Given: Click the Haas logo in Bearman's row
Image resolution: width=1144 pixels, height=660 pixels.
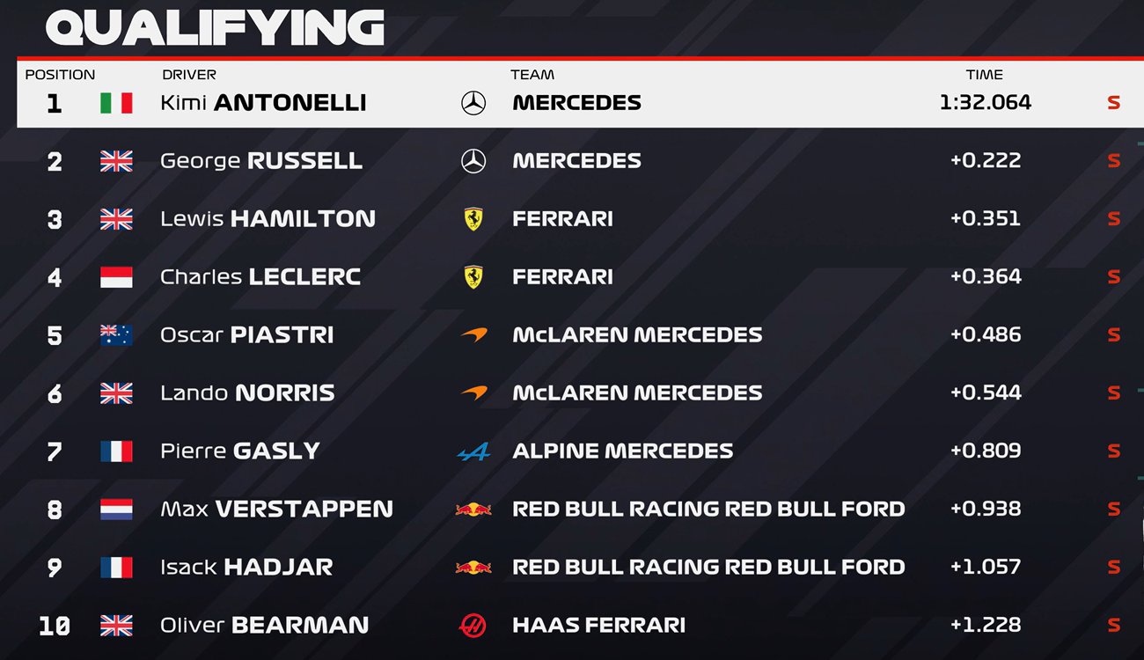Looking at the screenshot, I should (473, 626).
